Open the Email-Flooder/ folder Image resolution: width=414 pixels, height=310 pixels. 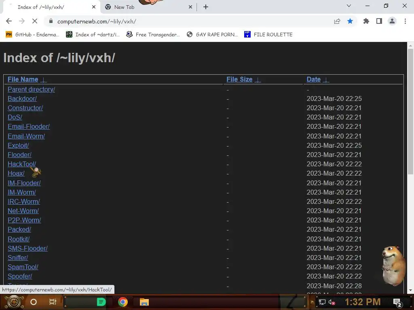pos(29,126)
